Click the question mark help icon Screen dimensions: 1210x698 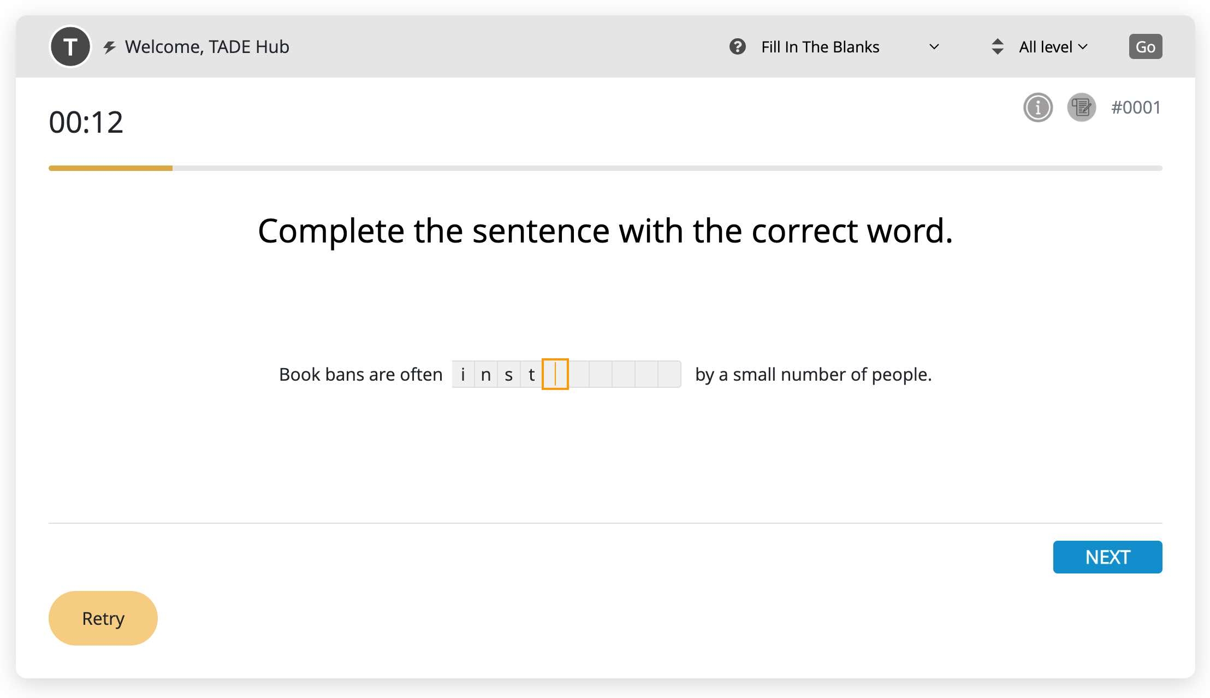tap(737, 47)
